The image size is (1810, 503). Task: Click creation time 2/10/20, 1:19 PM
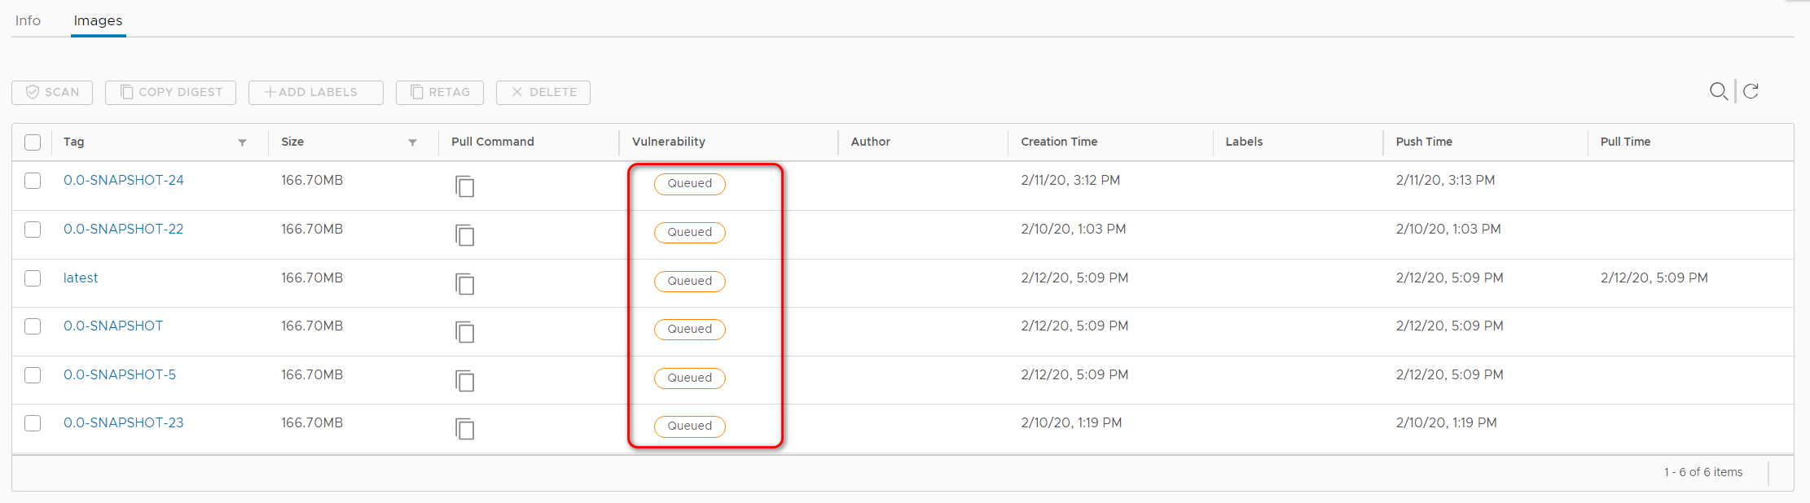[1071, 422]
